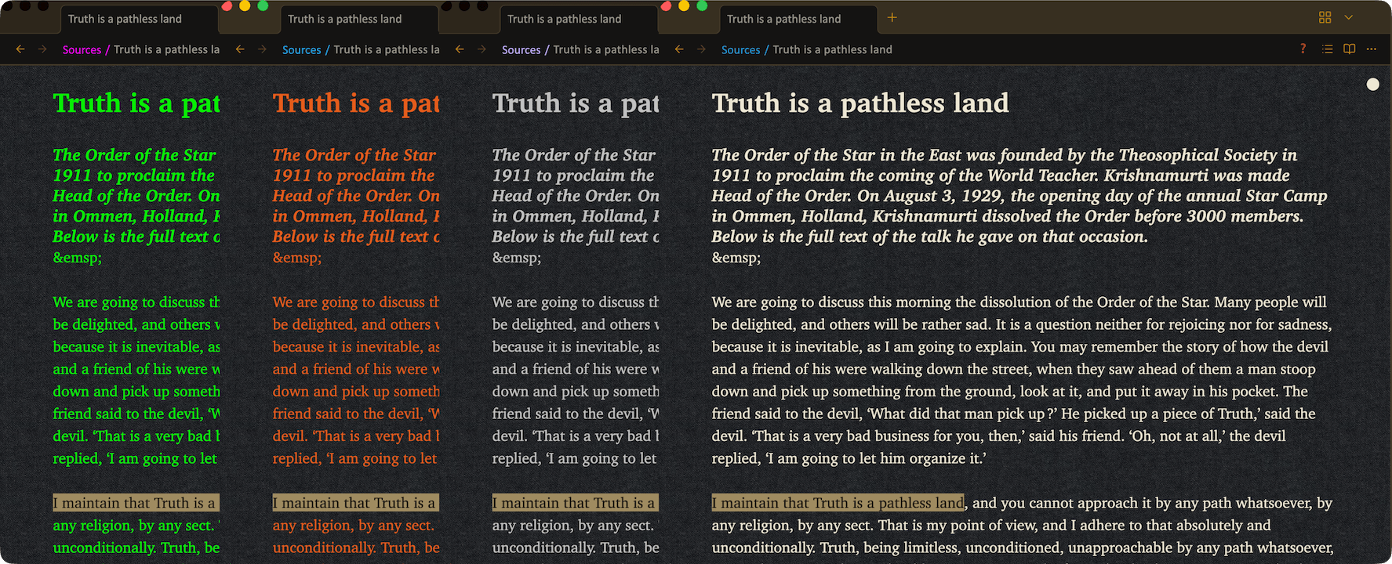Open the outline list icon
Image resolution: width=1392 pixels, height=564 pixels.
[1327, 49]
